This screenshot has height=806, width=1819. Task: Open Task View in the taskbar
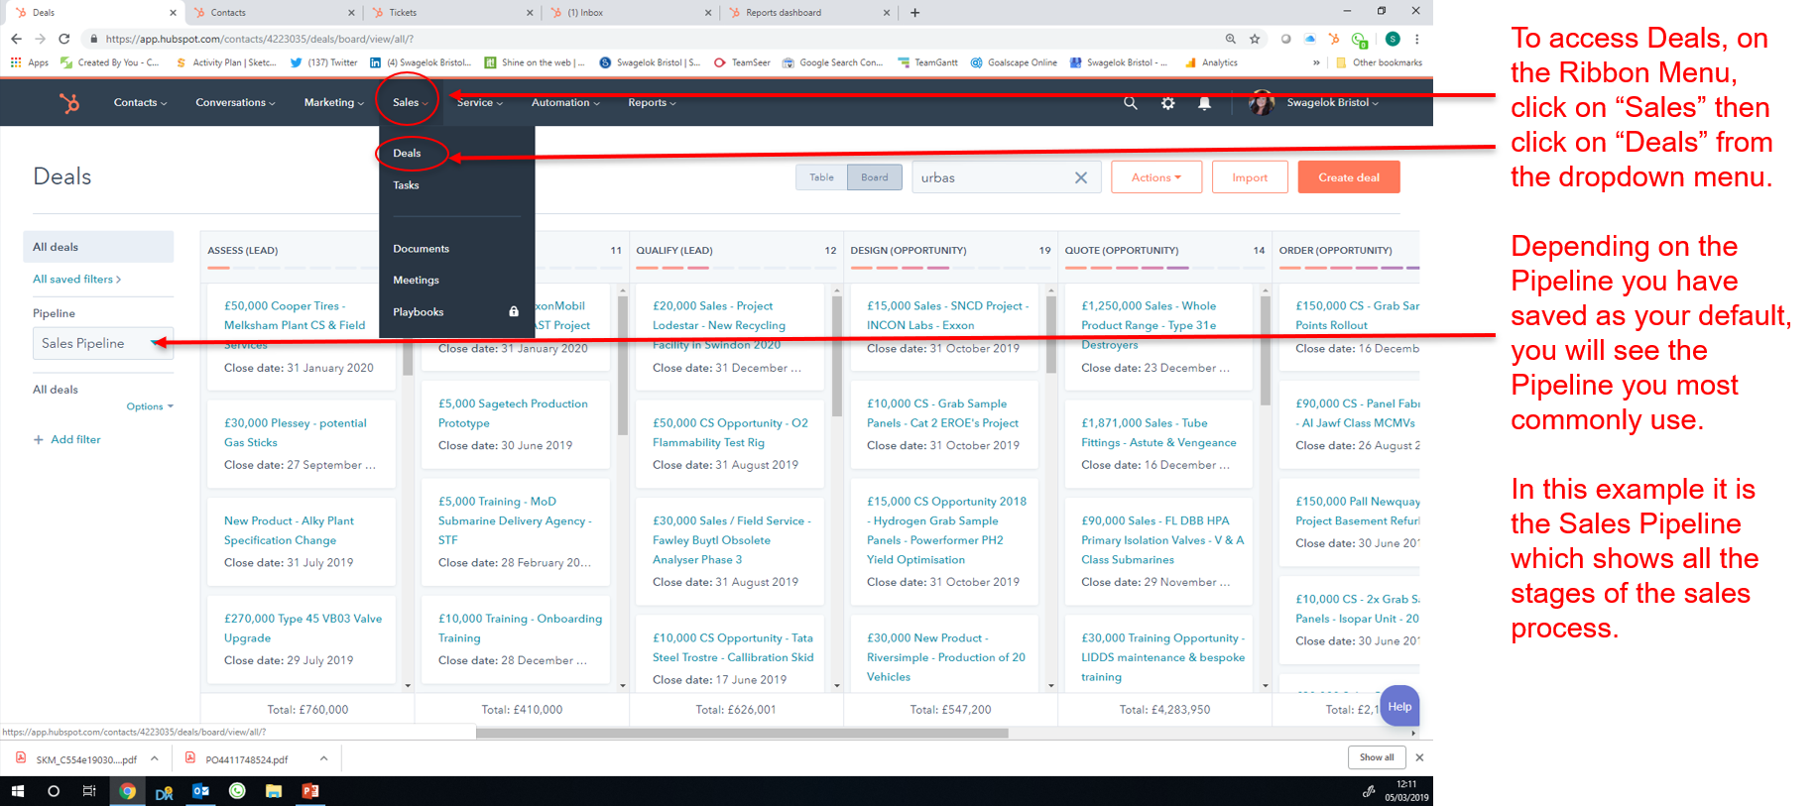click(x=89, y=791)
